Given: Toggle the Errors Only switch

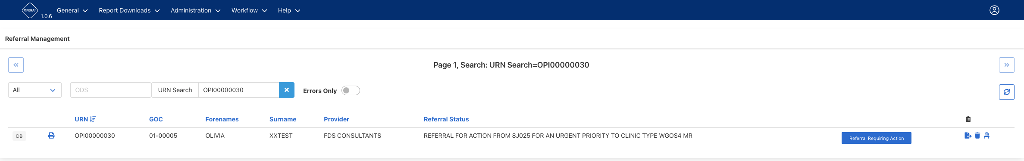Looking at the screenshot, I should pyautogui.click(x=351, y=90).
